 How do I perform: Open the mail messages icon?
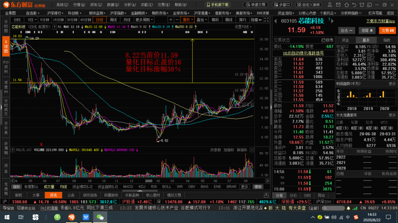(338, 4)
